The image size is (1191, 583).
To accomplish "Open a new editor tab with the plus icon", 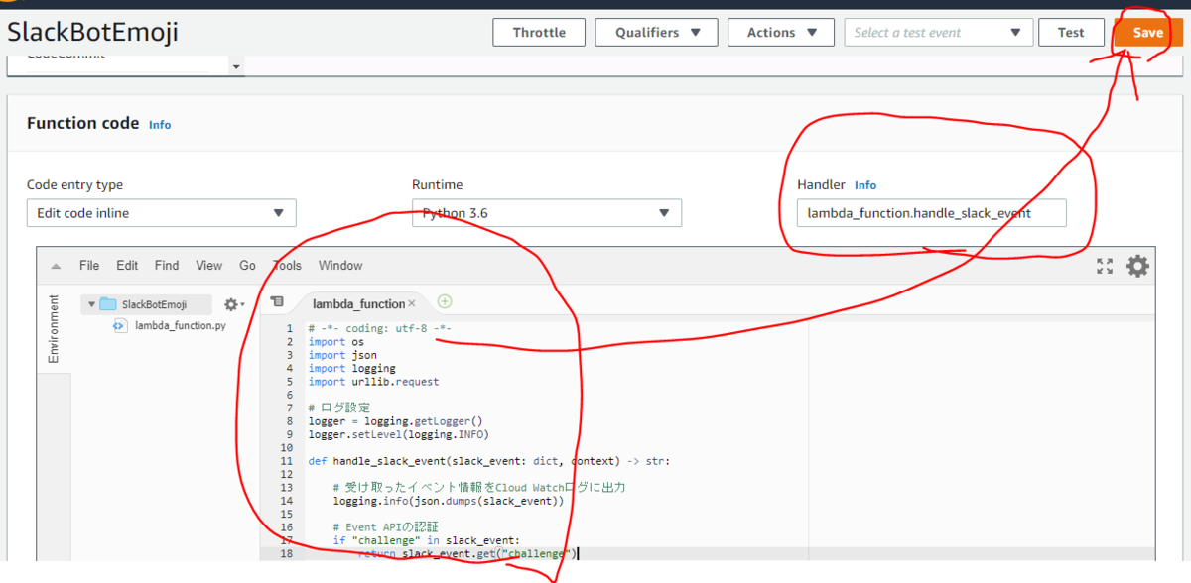I will click(x=445, y=301).
